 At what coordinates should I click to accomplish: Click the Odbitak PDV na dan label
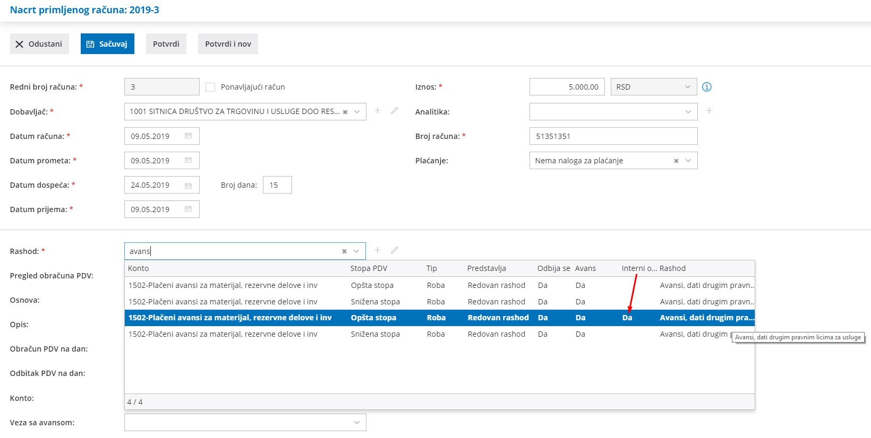pyautogui.click(x=48, y=373)
